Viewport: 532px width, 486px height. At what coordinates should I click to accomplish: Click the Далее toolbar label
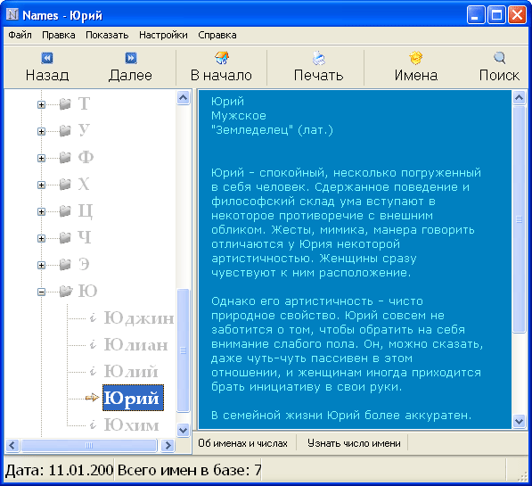(x=131, y=76)
